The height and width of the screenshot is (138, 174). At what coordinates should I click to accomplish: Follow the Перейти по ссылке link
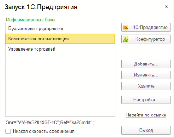point(146,115)
